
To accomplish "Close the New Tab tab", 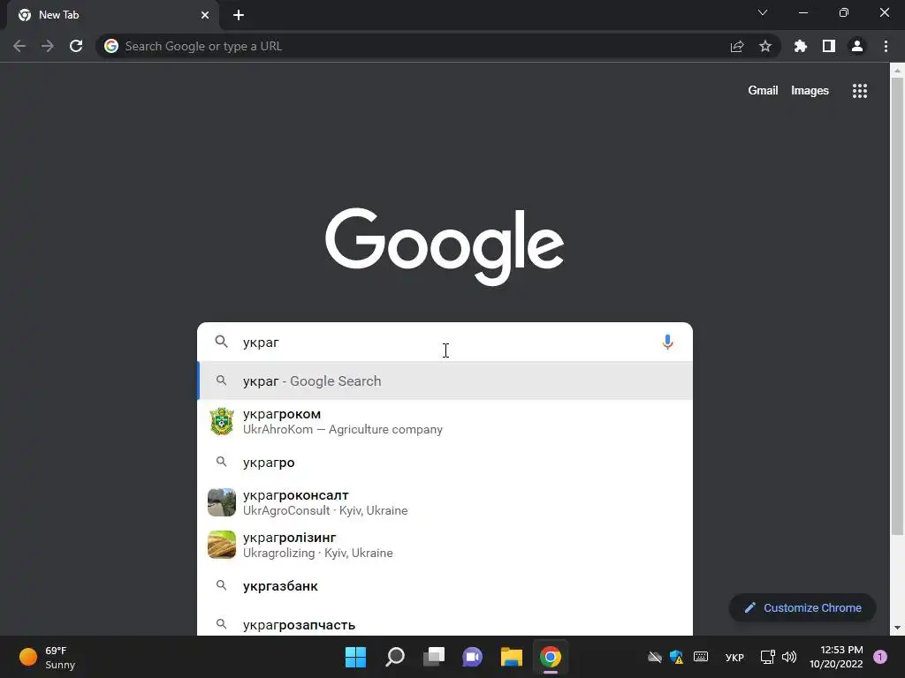I will tap(205, 15).
